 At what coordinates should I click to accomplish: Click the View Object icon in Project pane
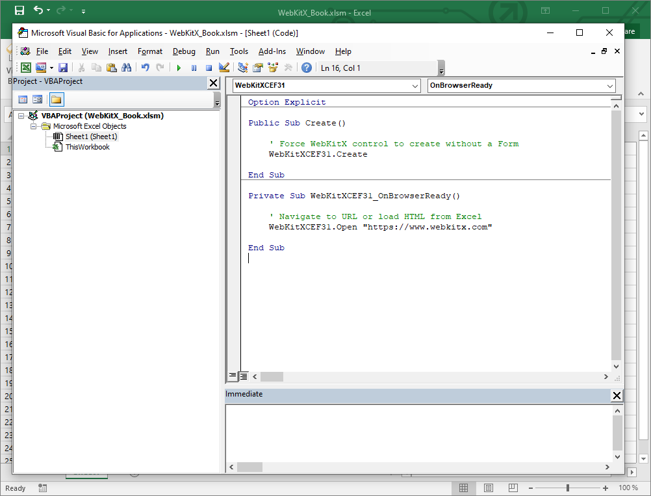[x=38, y=99]
